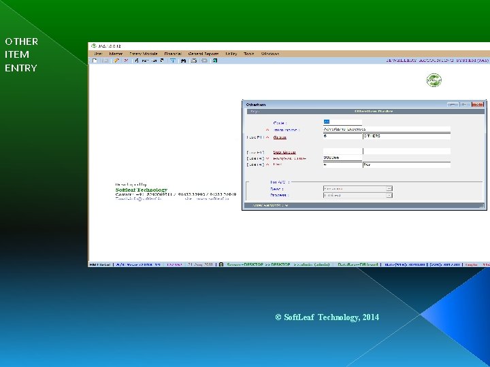Click the SoftLeaf Technology 2014 copyright text
The image size is (490, 367).
pyautogui.click(x=327, y=317)
